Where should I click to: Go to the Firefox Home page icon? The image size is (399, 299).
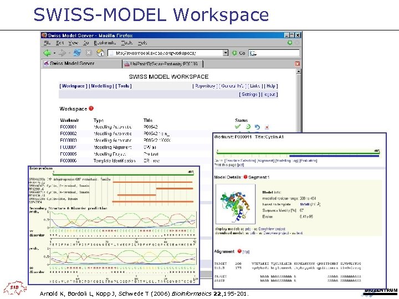(100, 53)
